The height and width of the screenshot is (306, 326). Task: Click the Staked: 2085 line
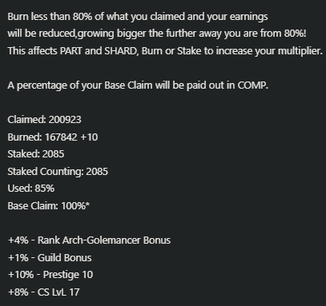(36, 154)
